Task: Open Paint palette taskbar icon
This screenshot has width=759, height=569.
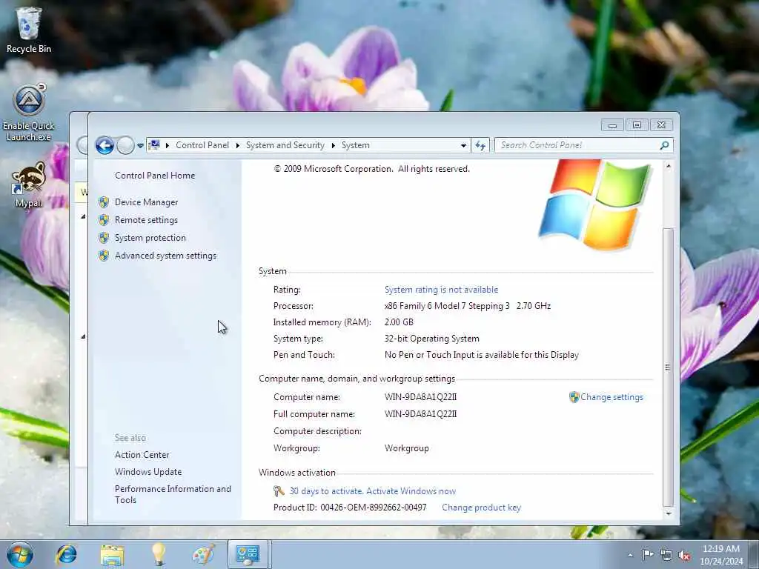Action: 204,554
